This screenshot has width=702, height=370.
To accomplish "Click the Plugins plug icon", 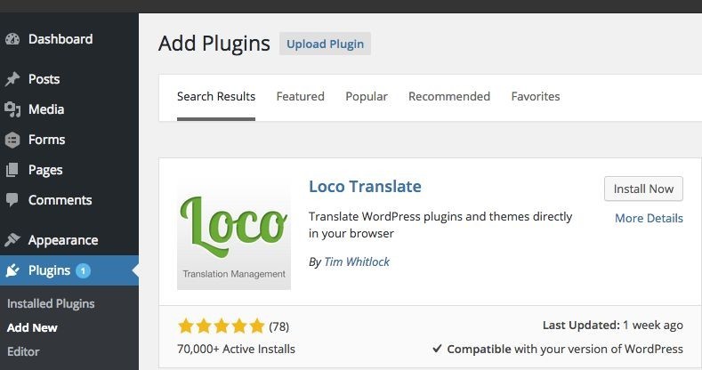I will [x=12, y=270].
